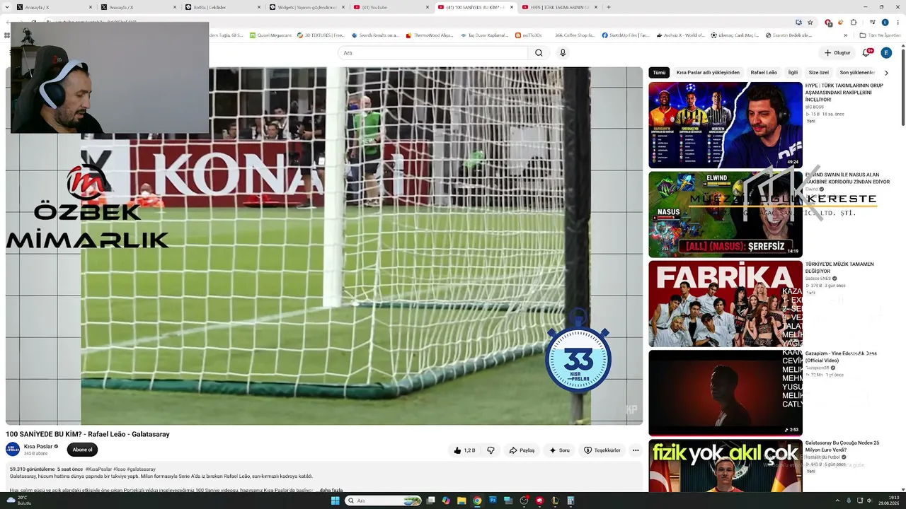Open the fizik yok akıl çok thumbnail
The width and height of the screenshot is (906, 509).
click(726, 466)
